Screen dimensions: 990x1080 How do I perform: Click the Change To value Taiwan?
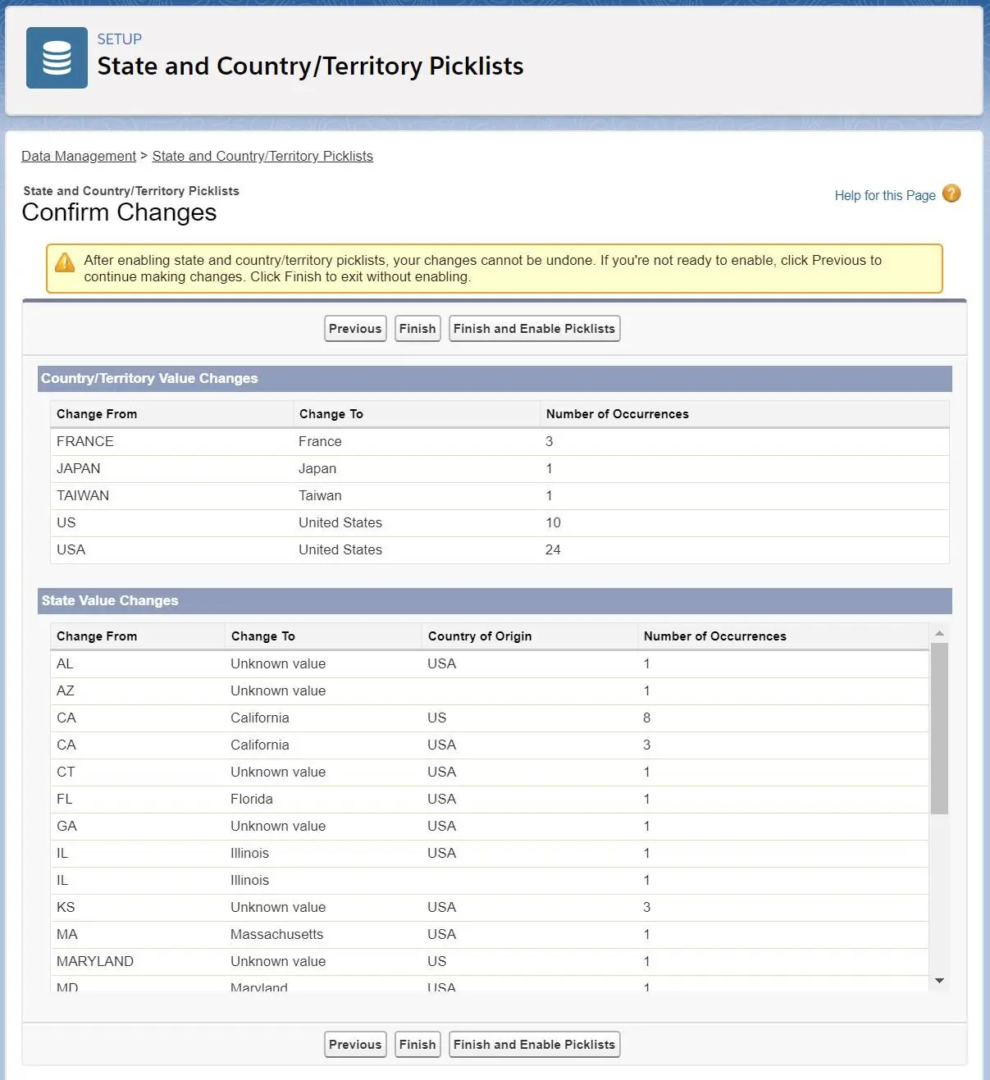pyautogui.click(x=320, y=495)
